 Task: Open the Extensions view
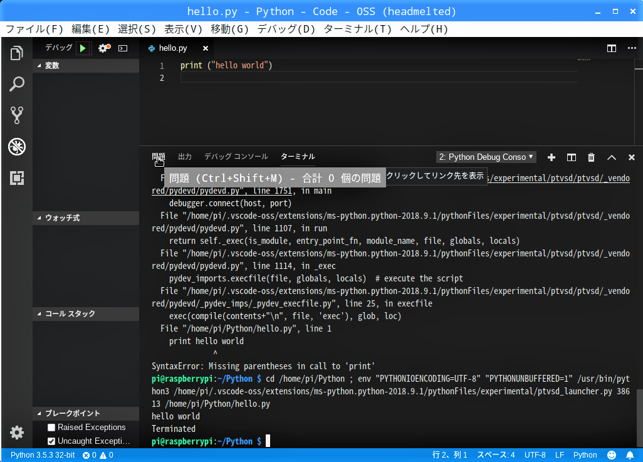(x=16, y=177)
